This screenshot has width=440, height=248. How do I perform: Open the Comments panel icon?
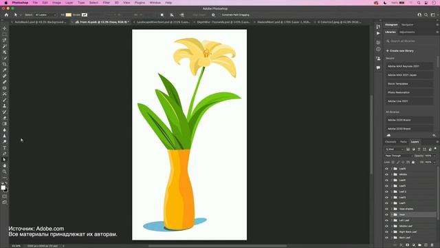click(378, 68)
